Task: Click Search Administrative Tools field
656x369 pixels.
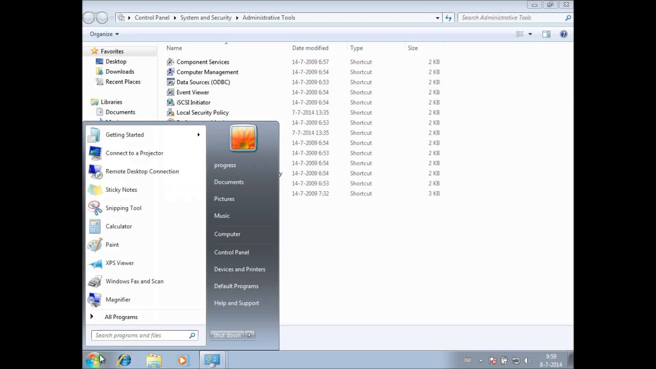Action: pos(515,18)
